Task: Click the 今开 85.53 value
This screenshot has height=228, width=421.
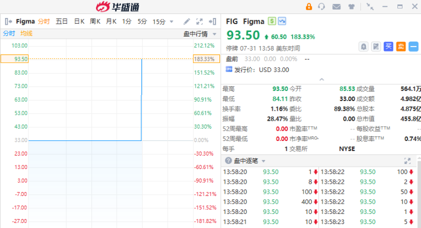Action: (347, 89)
